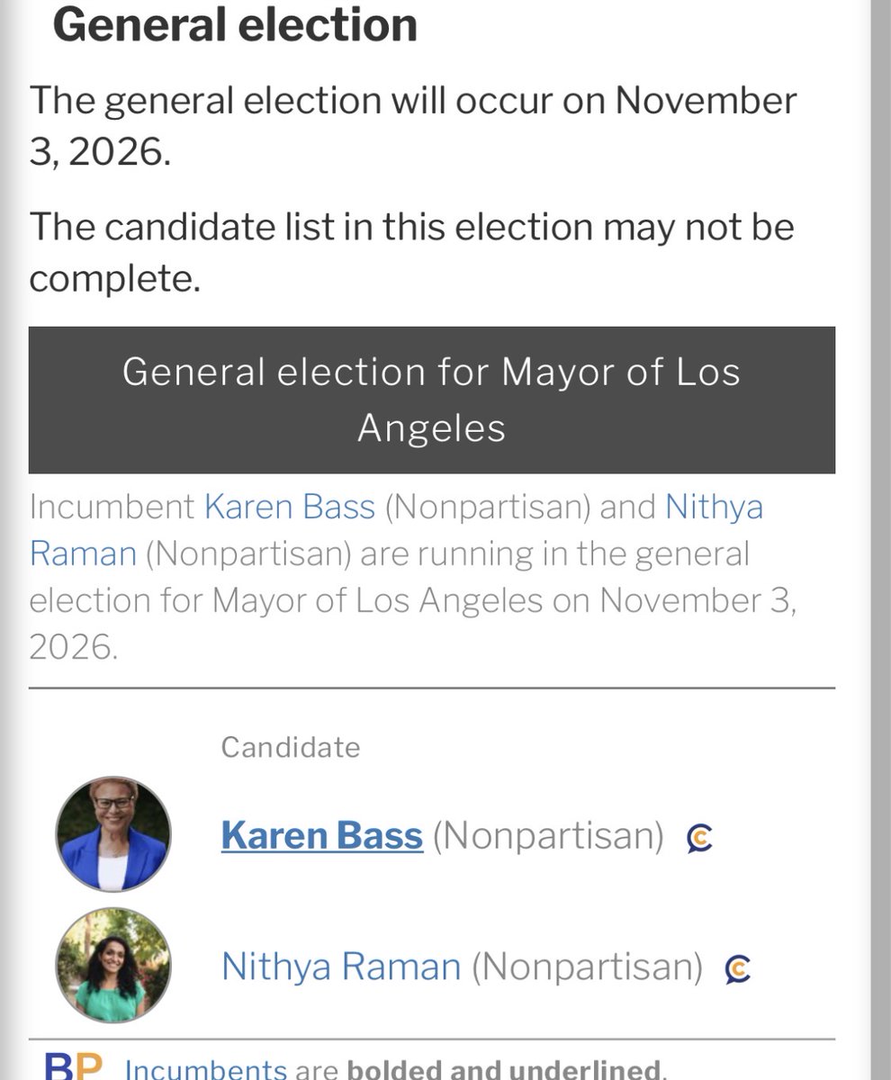Click Candidate Connection icon beside Nithya Raman
The height and width of the screenshot is (1080, 891).
[738, 968]
